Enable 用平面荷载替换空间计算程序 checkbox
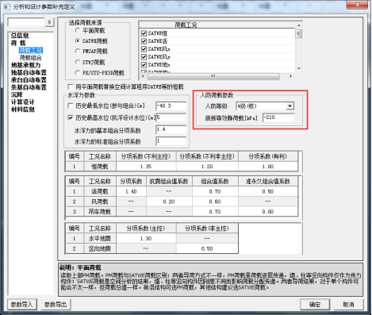Image resolution: width=372 pixels, height=315 pixels. pyautogui.click(x=71, y=86)
